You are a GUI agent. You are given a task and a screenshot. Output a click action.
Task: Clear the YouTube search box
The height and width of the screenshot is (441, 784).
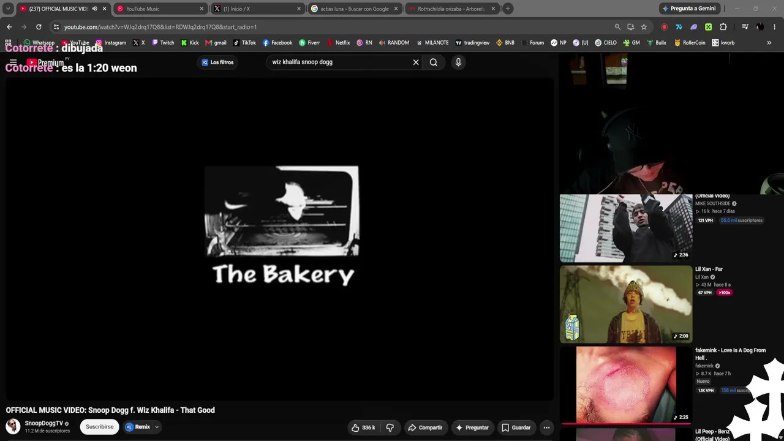click(x=416, y=62)
